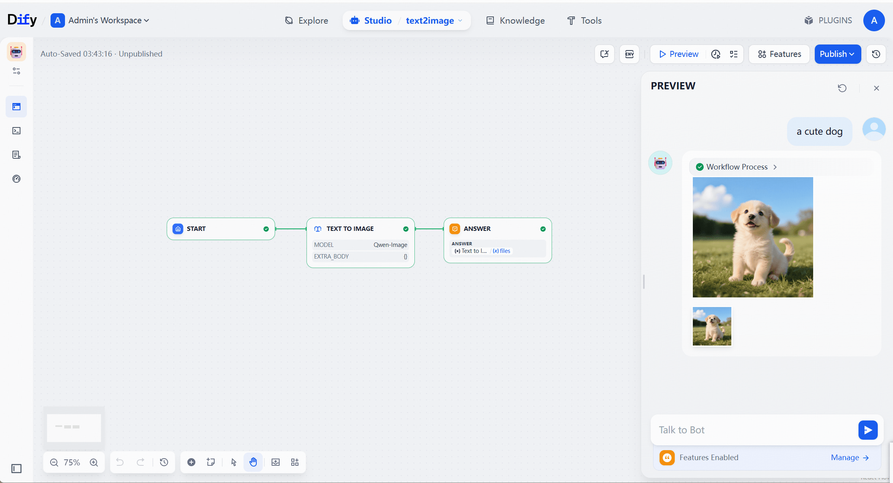Viewport: 893px width, 483px height.
Task: Click the organize nodes icon
Action: pos(295,462)
